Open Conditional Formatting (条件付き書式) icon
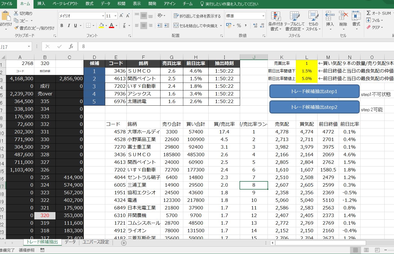 276,17
